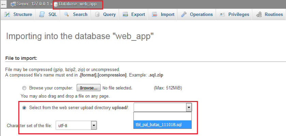
Task: Click the Routines gears icon
Action: [x=259, y=15]
